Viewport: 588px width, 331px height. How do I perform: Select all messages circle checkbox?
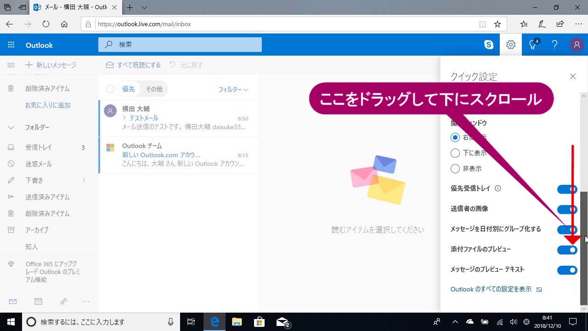click(x=110, y=89)
